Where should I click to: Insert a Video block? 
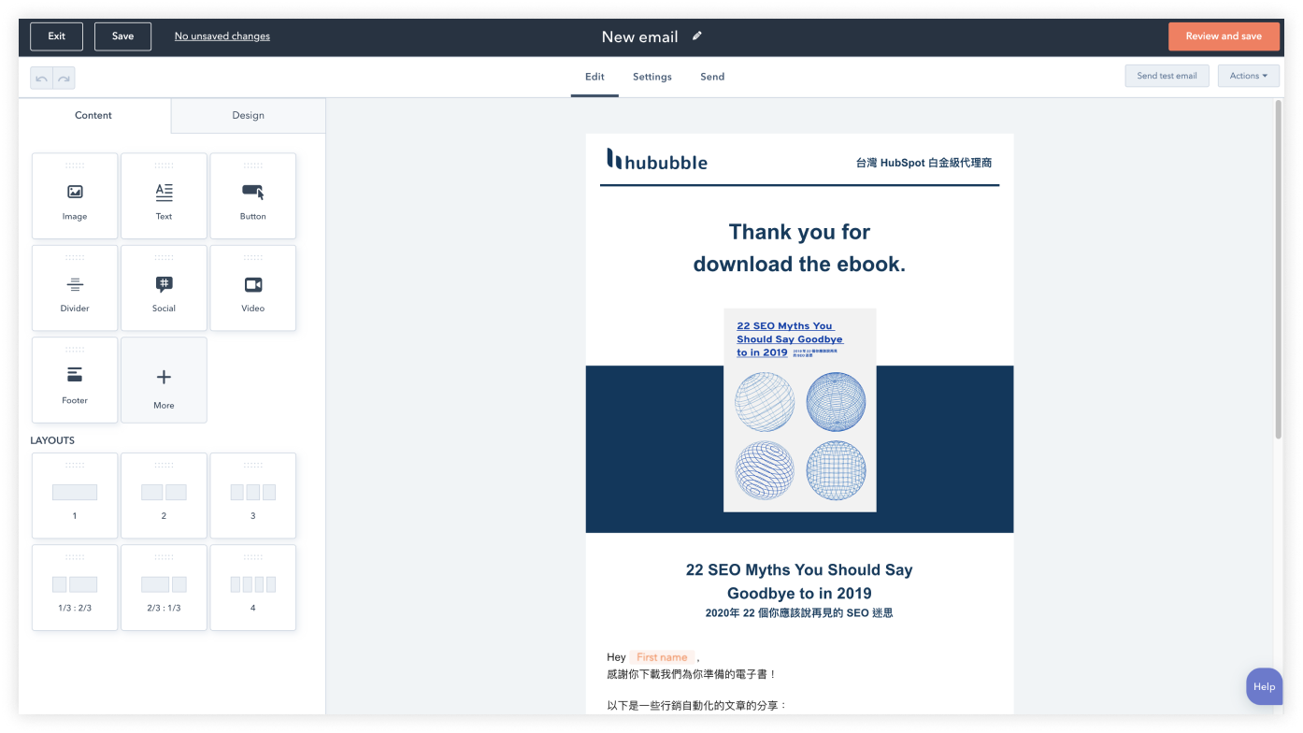coord(252,287)
